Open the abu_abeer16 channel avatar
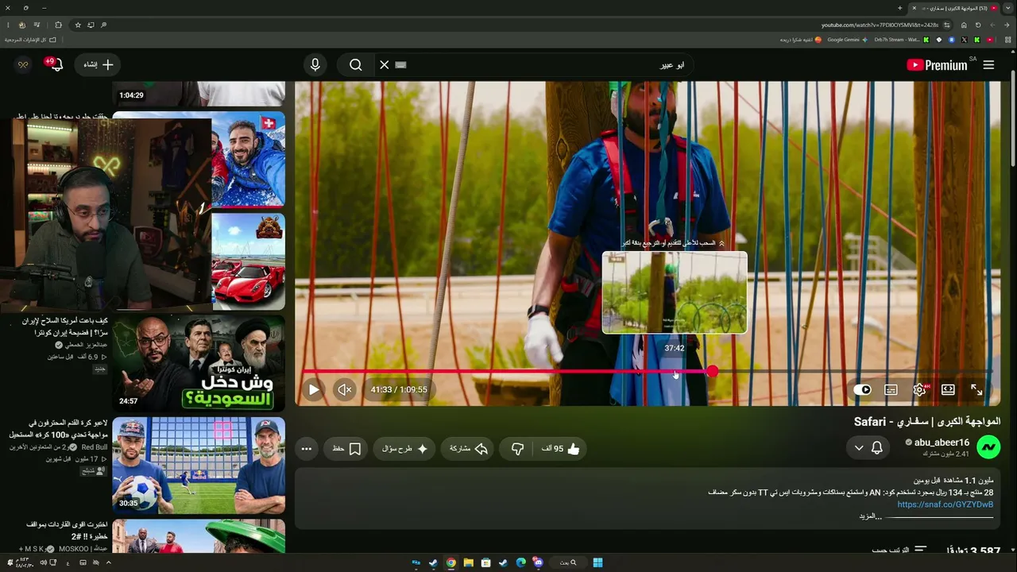Screen dimensions: 1017x572 pos(988,448)
